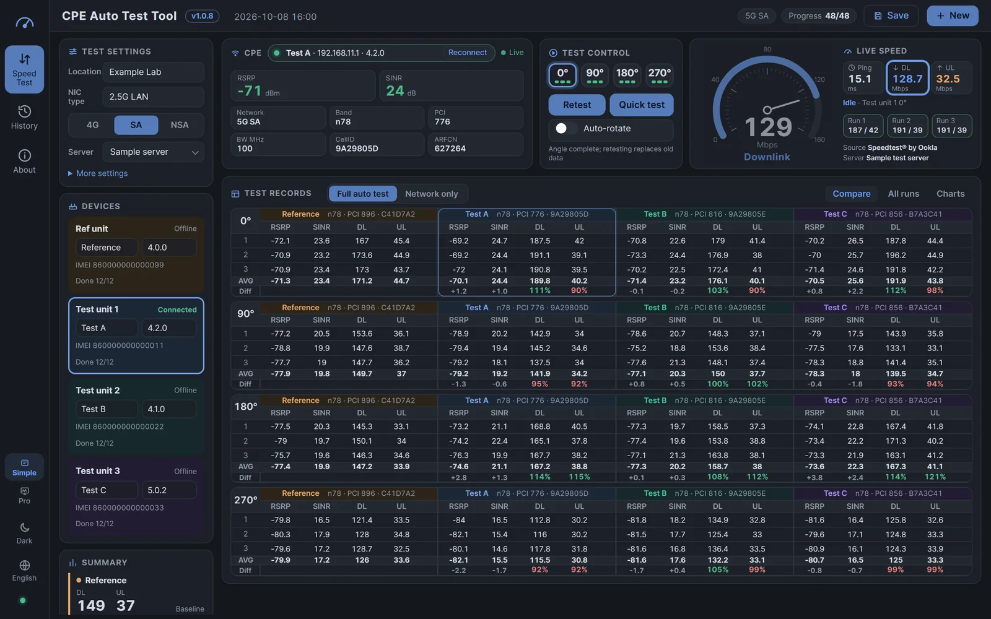Click the Live Speed header icon
991x619 pixels.
(x=848, y=51)
